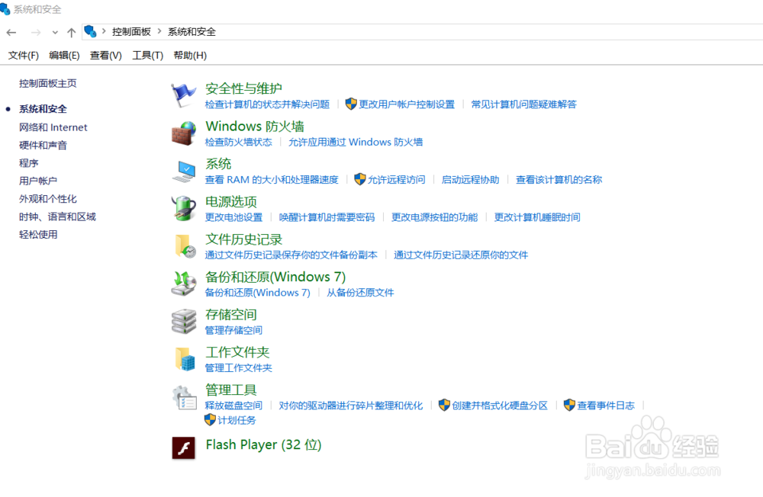Click the forward arrow in navigation bar

36,33
